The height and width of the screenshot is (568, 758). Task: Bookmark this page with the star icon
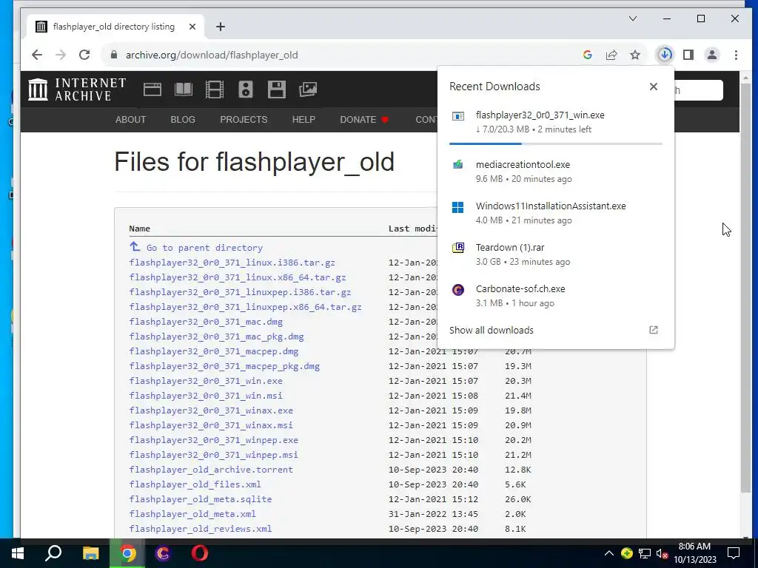point(634,55)
